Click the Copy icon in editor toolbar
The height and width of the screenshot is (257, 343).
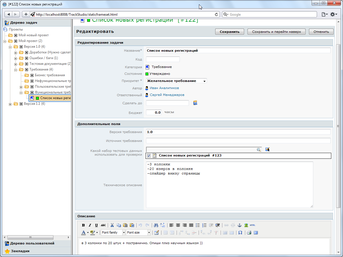[119, 225]
